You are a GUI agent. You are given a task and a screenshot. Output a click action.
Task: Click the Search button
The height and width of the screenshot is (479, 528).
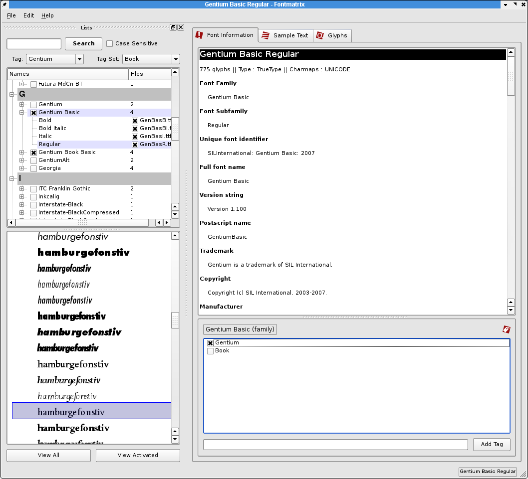pos(83,43)
